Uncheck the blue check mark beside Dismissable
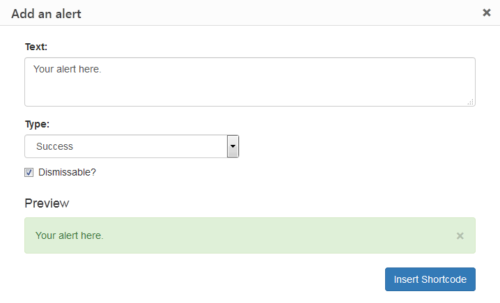The width and height of the screenshot is (500, 303). click(29, 173)
